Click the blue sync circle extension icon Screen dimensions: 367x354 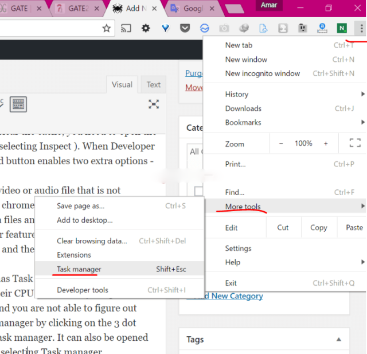click(205, 28)
